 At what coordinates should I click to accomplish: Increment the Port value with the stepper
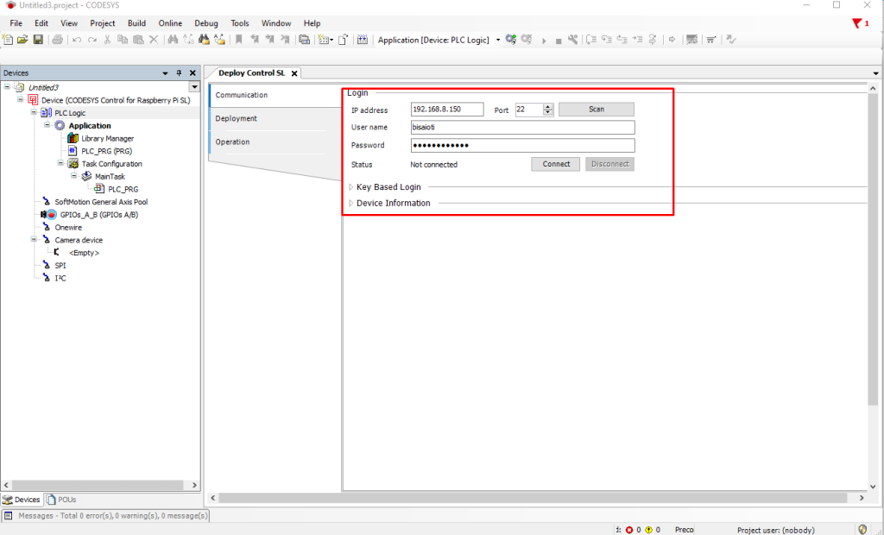(547, 105)
